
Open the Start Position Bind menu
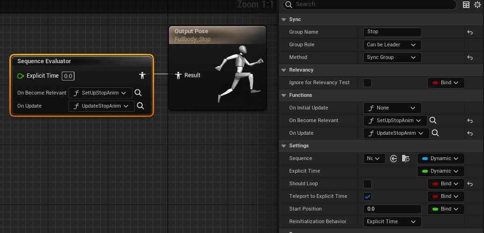(446, 209)
